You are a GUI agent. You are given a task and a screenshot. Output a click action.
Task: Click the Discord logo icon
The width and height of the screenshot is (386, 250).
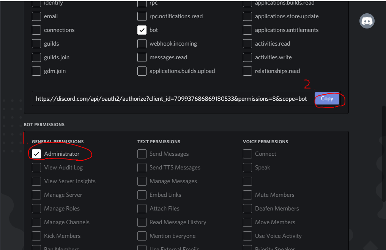367,21
